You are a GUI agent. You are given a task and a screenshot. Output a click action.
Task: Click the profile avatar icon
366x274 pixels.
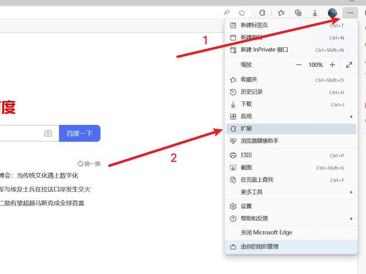click(332, 13)
